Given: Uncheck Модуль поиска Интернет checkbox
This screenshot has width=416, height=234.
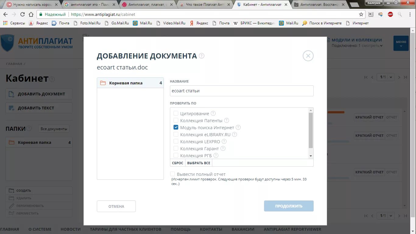Looking at the screenshot, I should (176, 127).
